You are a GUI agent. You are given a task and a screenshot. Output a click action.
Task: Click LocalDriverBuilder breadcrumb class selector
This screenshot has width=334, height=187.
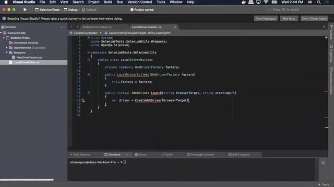click(83, 33)
